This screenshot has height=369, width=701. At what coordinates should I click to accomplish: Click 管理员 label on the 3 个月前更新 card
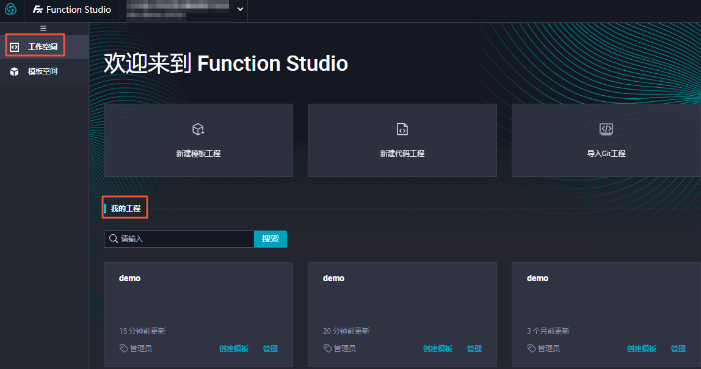(548, 348)
